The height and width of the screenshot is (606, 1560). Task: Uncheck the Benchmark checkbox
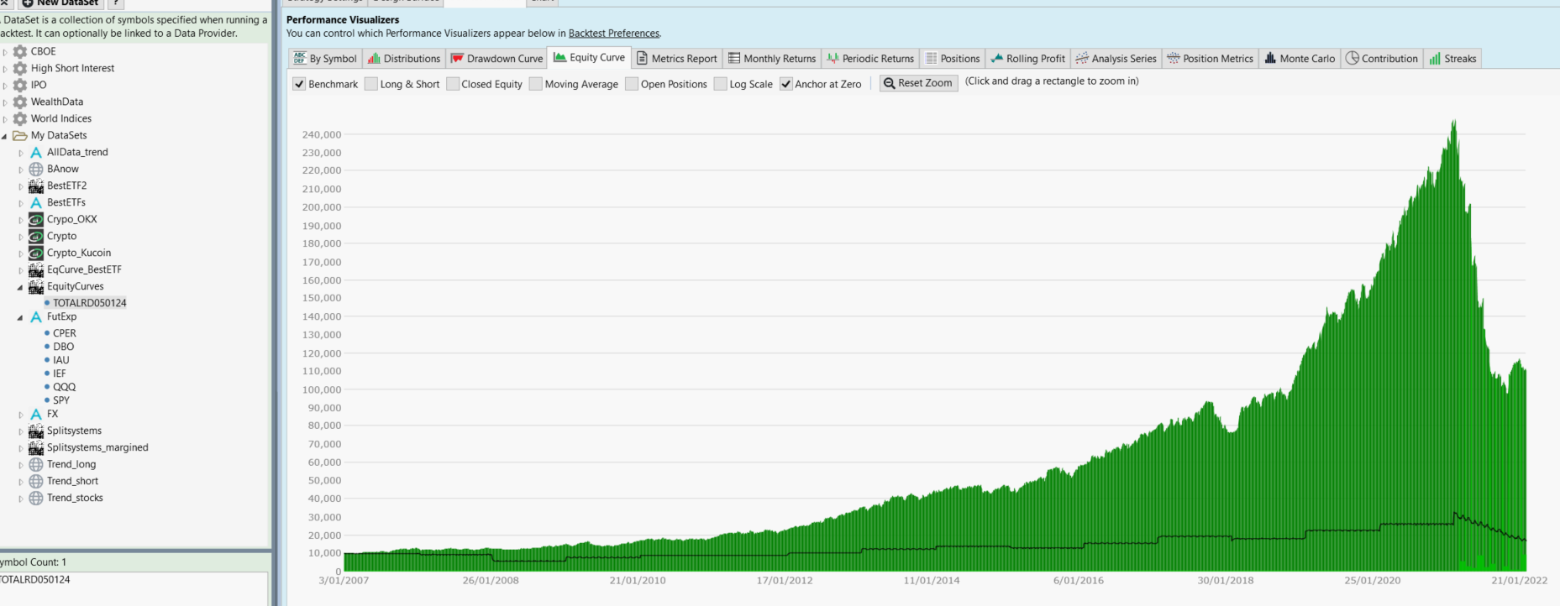tap(299, 84)
